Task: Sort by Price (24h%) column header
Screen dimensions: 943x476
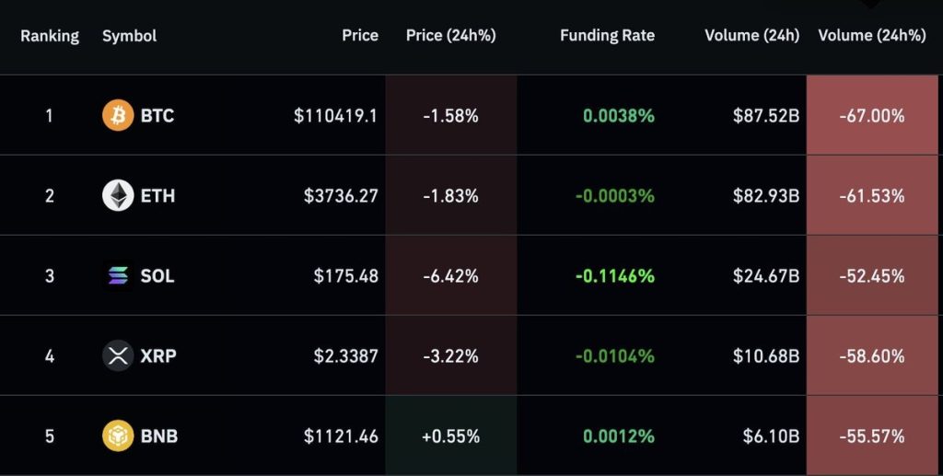Action: point(450,35)
